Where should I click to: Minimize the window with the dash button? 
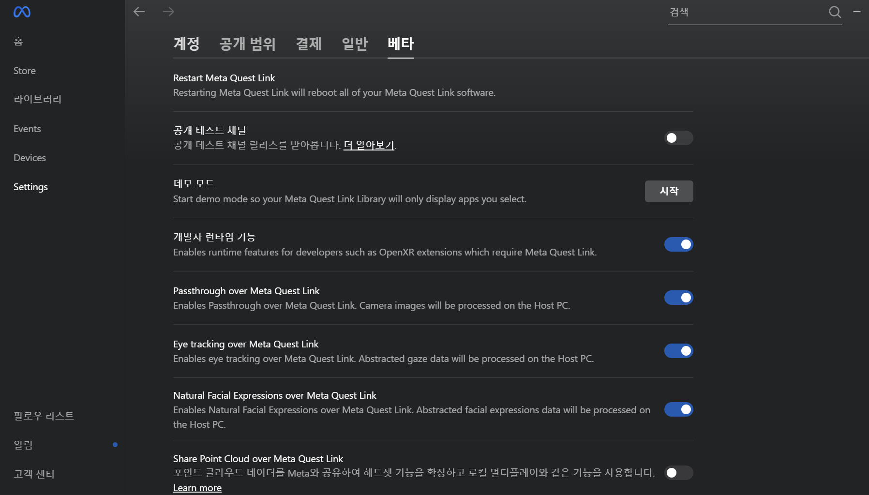point(857,12)
